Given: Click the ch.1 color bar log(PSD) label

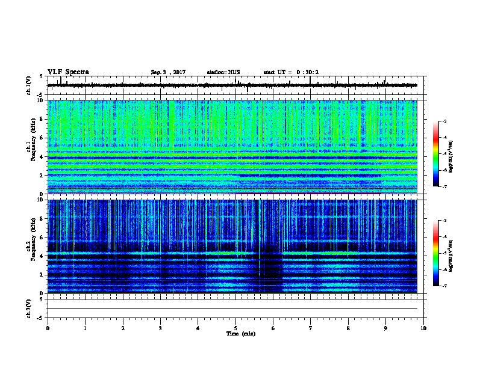Looking at the screenshot, I should tap(451, 156).
